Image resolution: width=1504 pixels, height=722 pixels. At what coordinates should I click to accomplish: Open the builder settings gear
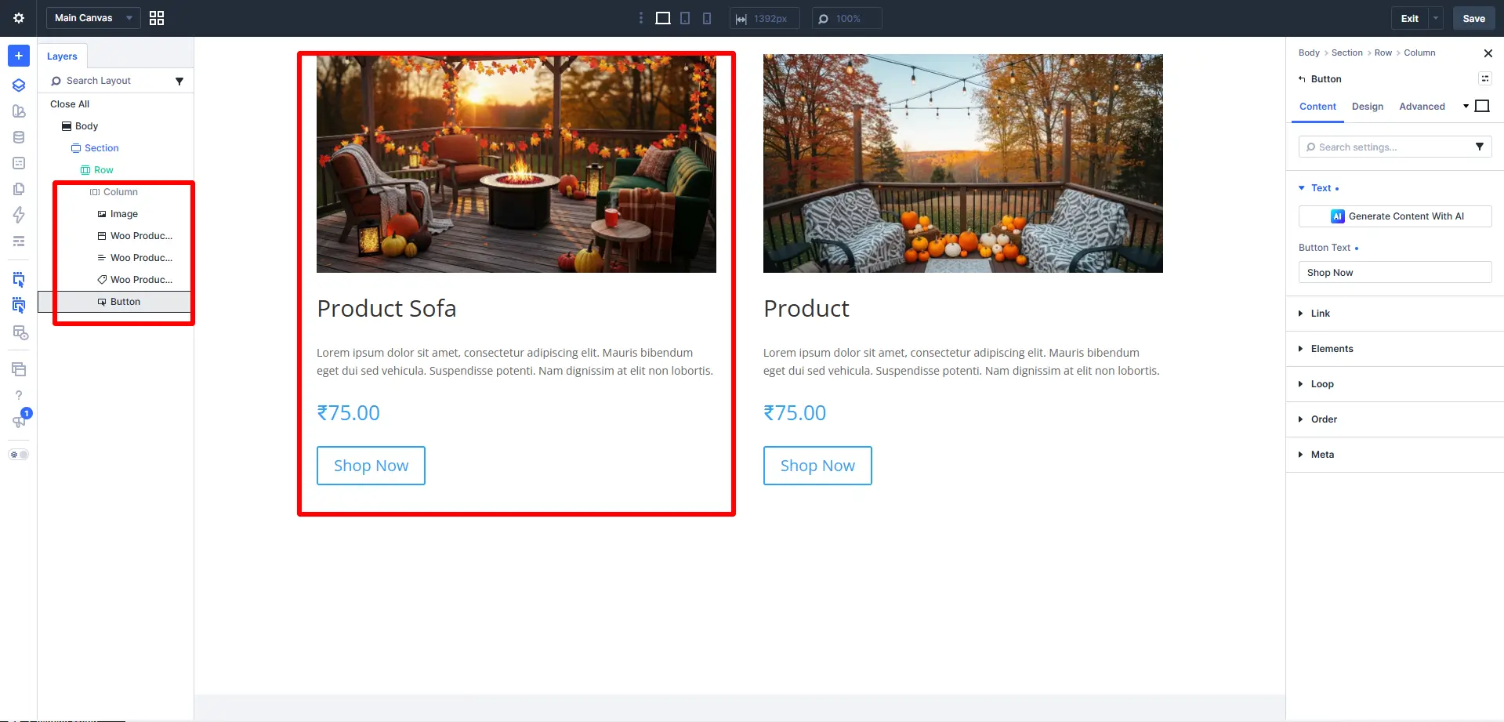coord(19,18)
